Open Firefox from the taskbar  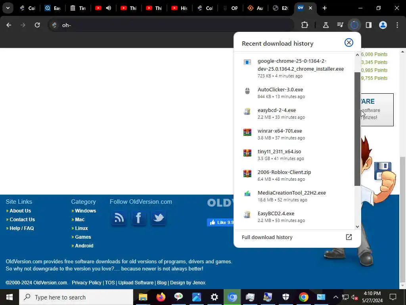click(x=161, y=297)
